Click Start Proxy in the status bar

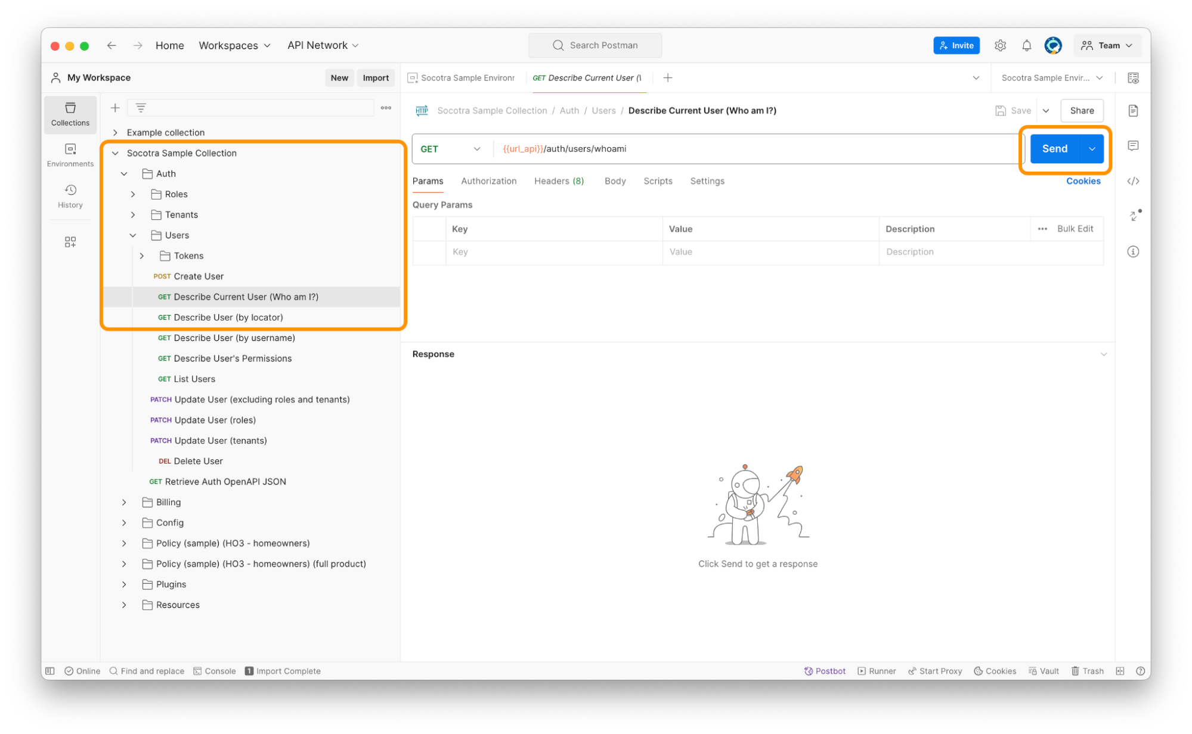(x=934, y=671)
